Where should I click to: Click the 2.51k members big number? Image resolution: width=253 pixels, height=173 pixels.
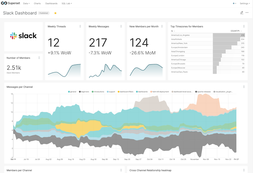pos(14,68)
